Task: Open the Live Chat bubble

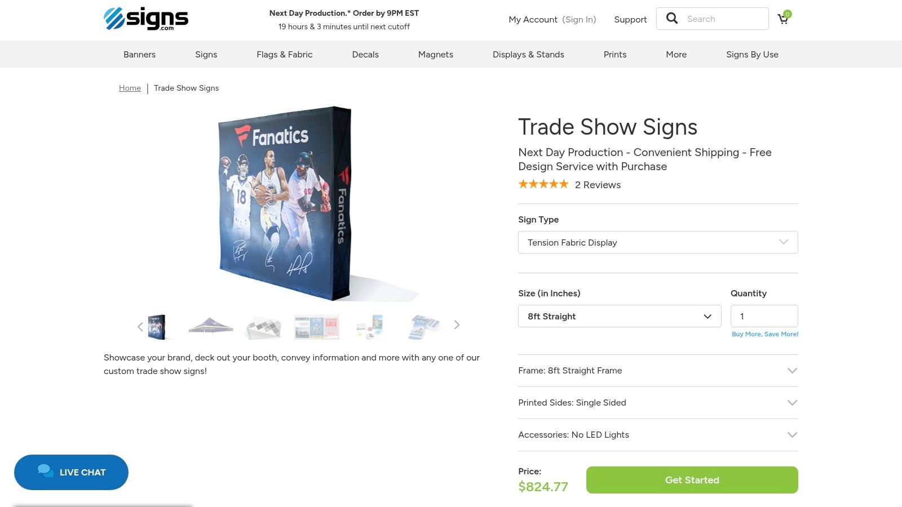Action: [x=71, y=472]
